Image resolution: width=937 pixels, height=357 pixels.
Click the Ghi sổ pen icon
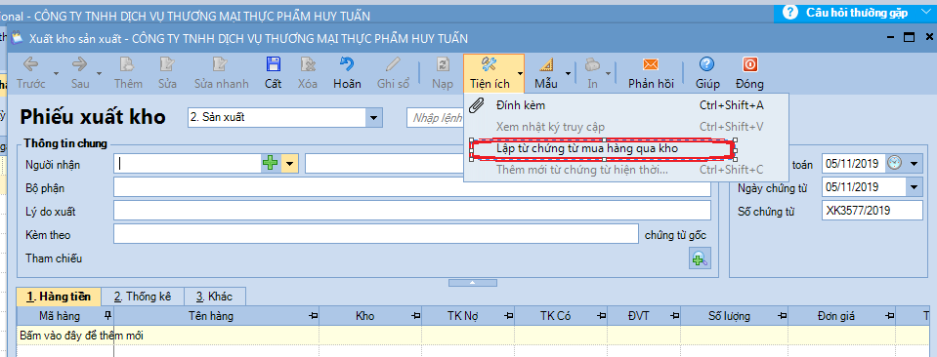coord(393,63)
